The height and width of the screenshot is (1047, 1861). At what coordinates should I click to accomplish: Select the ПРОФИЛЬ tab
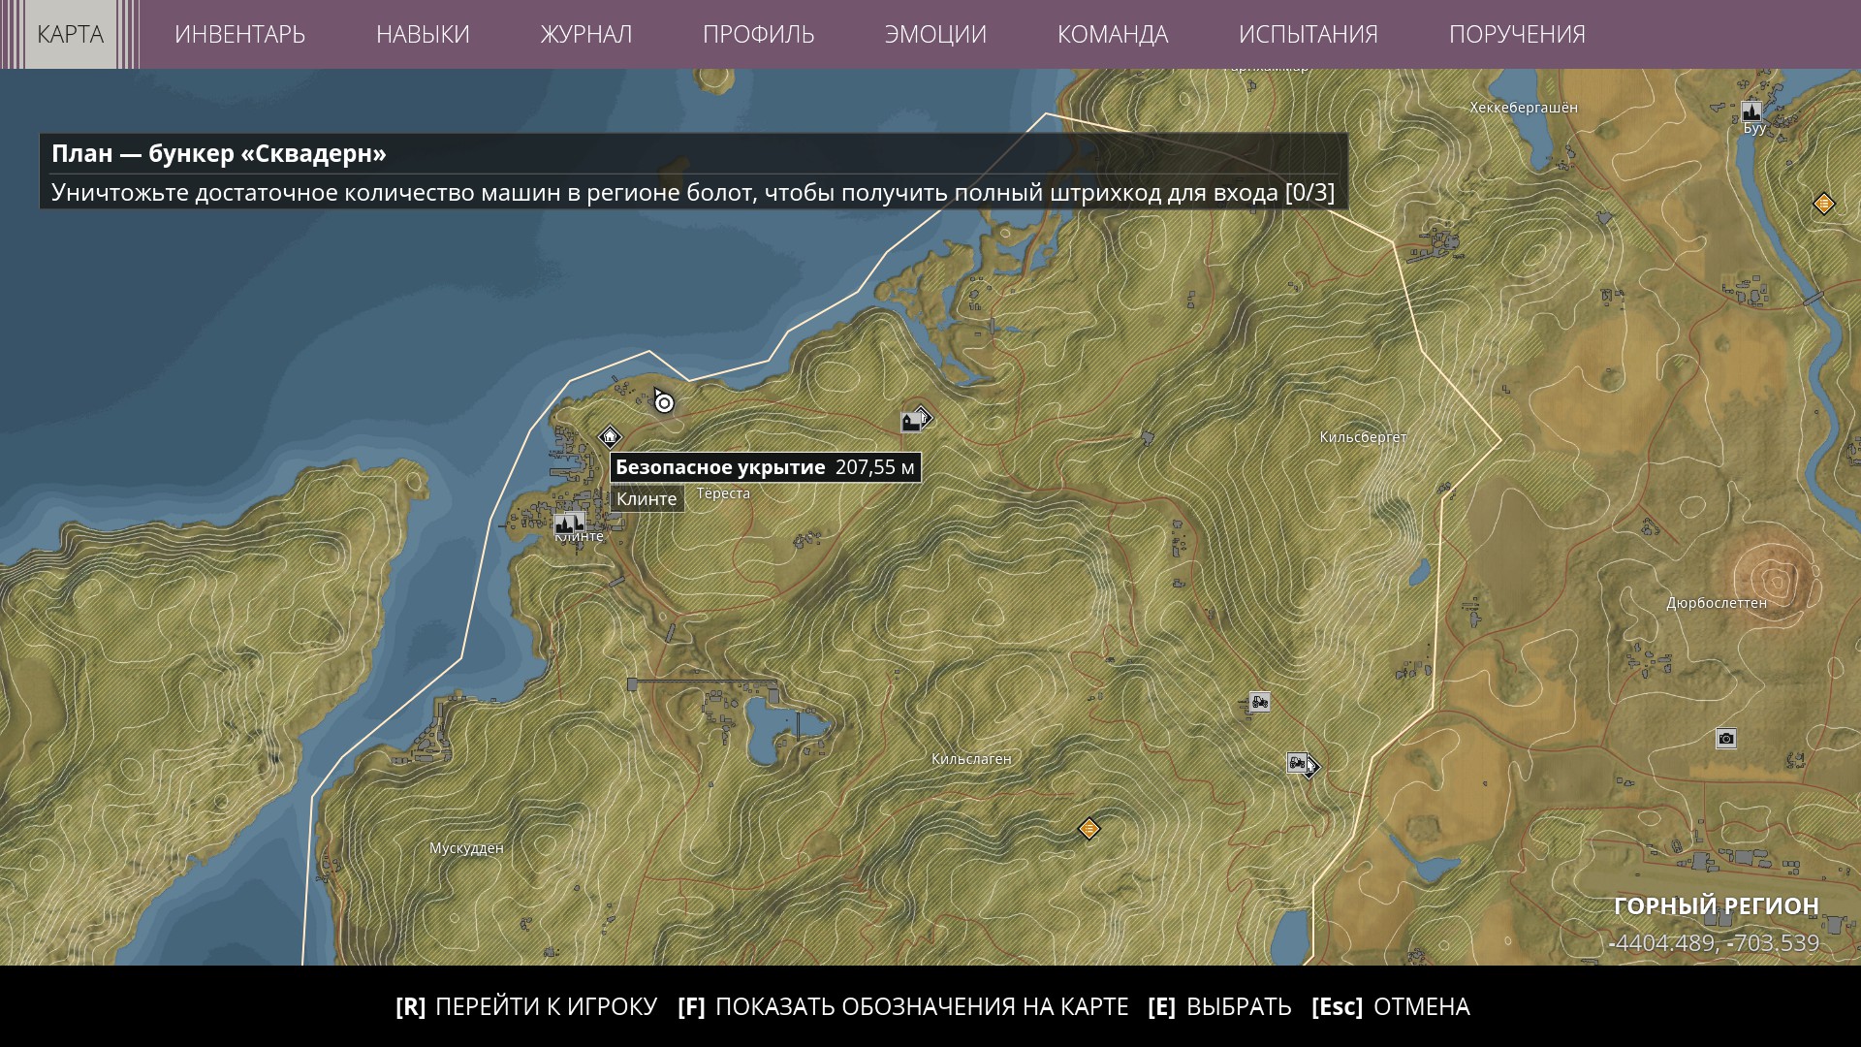(759, 34)
